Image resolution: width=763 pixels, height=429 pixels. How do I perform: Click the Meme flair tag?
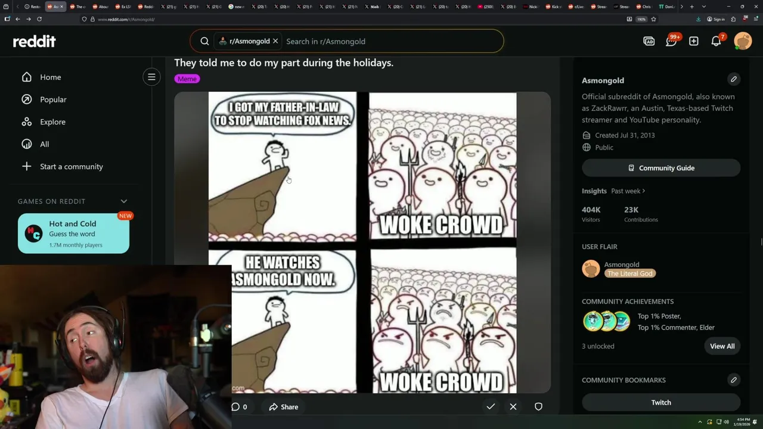pos(187,79)
